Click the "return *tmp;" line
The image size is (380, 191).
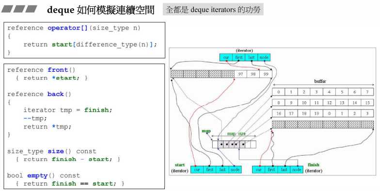[x=47, y=127]
